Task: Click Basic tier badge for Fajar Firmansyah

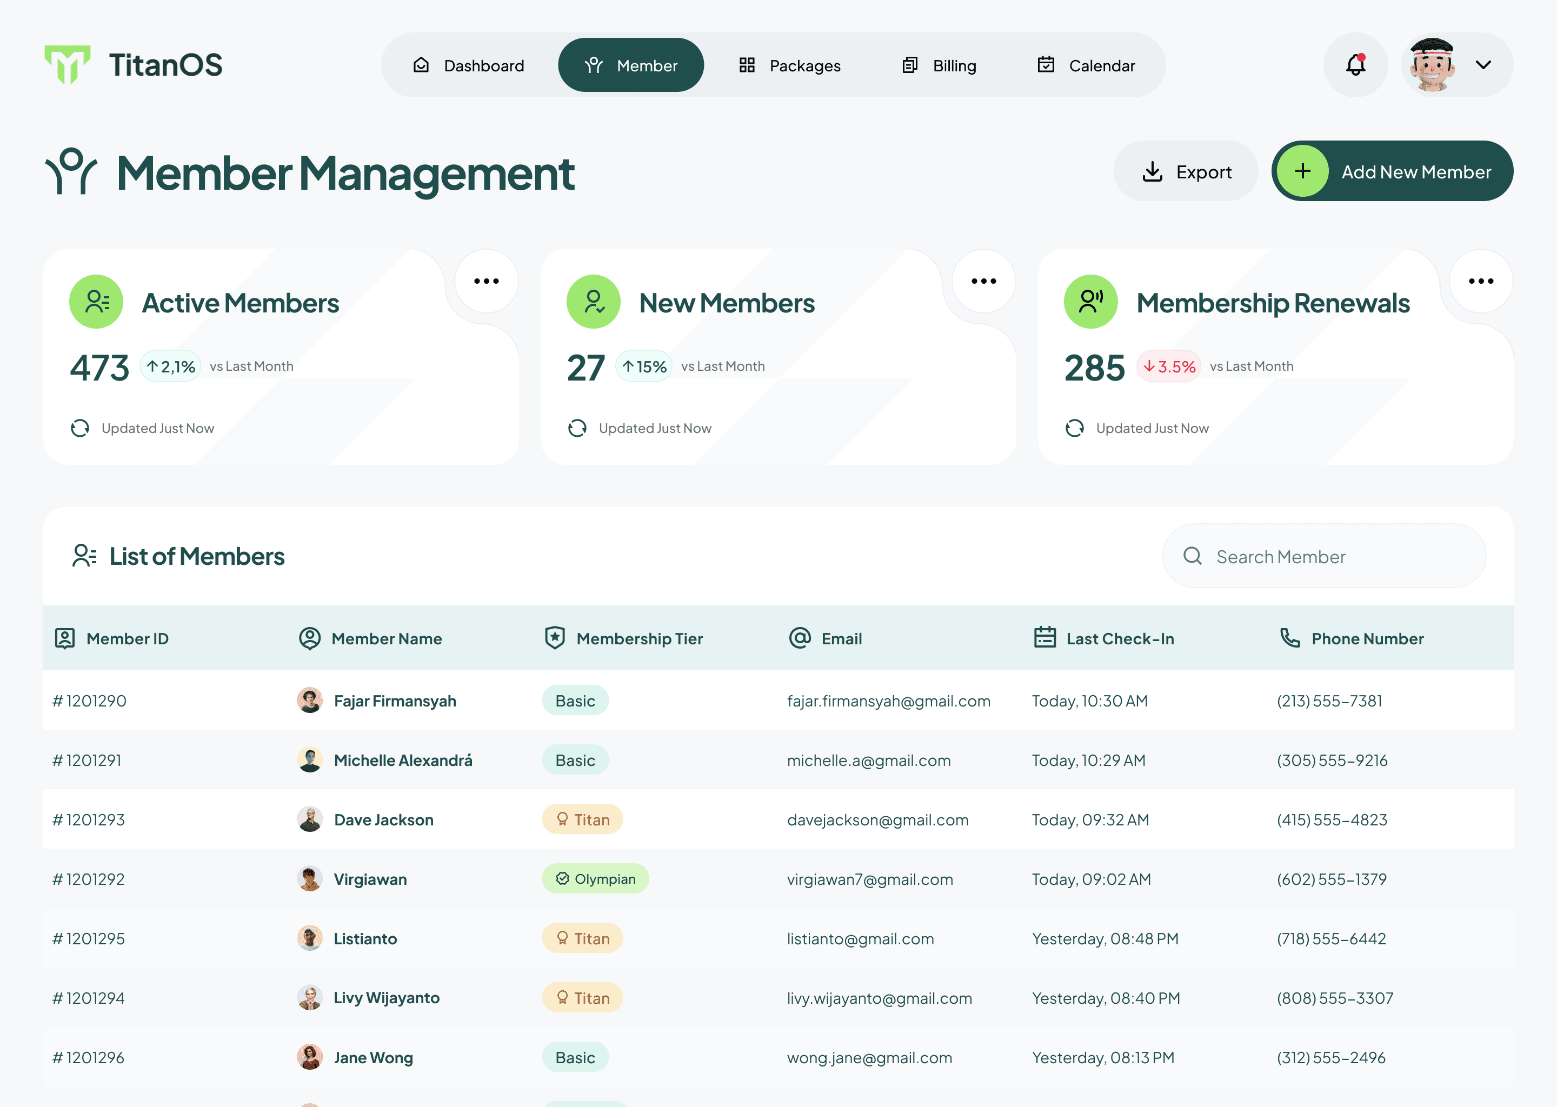Action: (x=575, y=701)
